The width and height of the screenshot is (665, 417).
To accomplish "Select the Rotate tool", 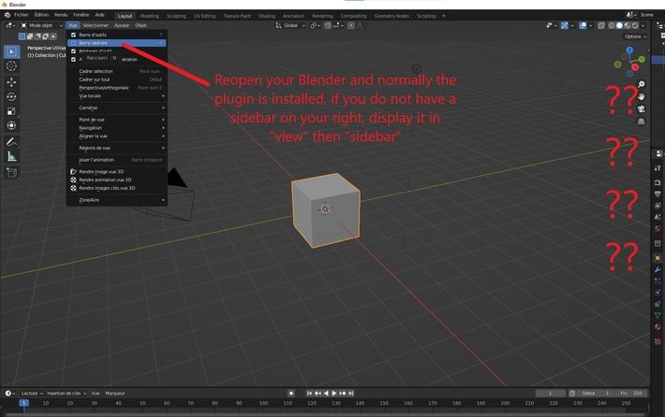I will [11, 96].
